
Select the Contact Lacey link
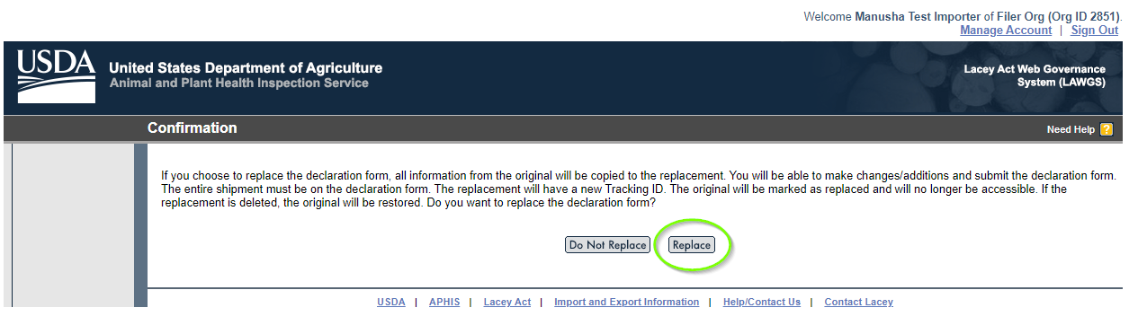pyautogui.click(x=859, y=303)
